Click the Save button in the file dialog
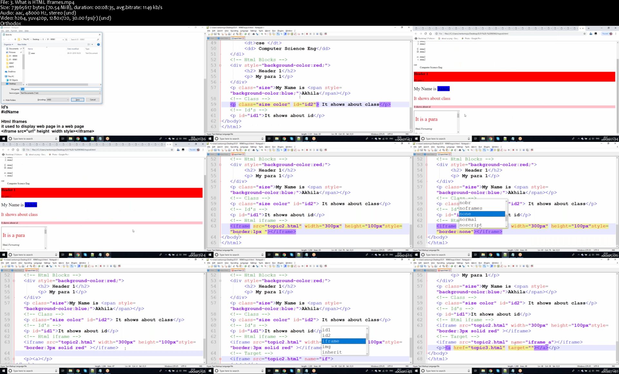This screenshot has height=374, width=619. point(77,100)
